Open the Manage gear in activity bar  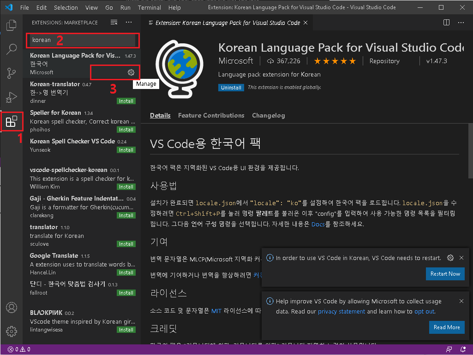pos(12,331)
